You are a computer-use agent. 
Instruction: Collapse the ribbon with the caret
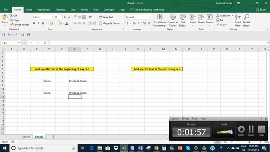(267, 29)
